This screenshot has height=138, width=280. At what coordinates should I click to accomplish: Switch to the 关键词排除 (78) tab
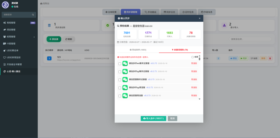click(x=180, y=50)
